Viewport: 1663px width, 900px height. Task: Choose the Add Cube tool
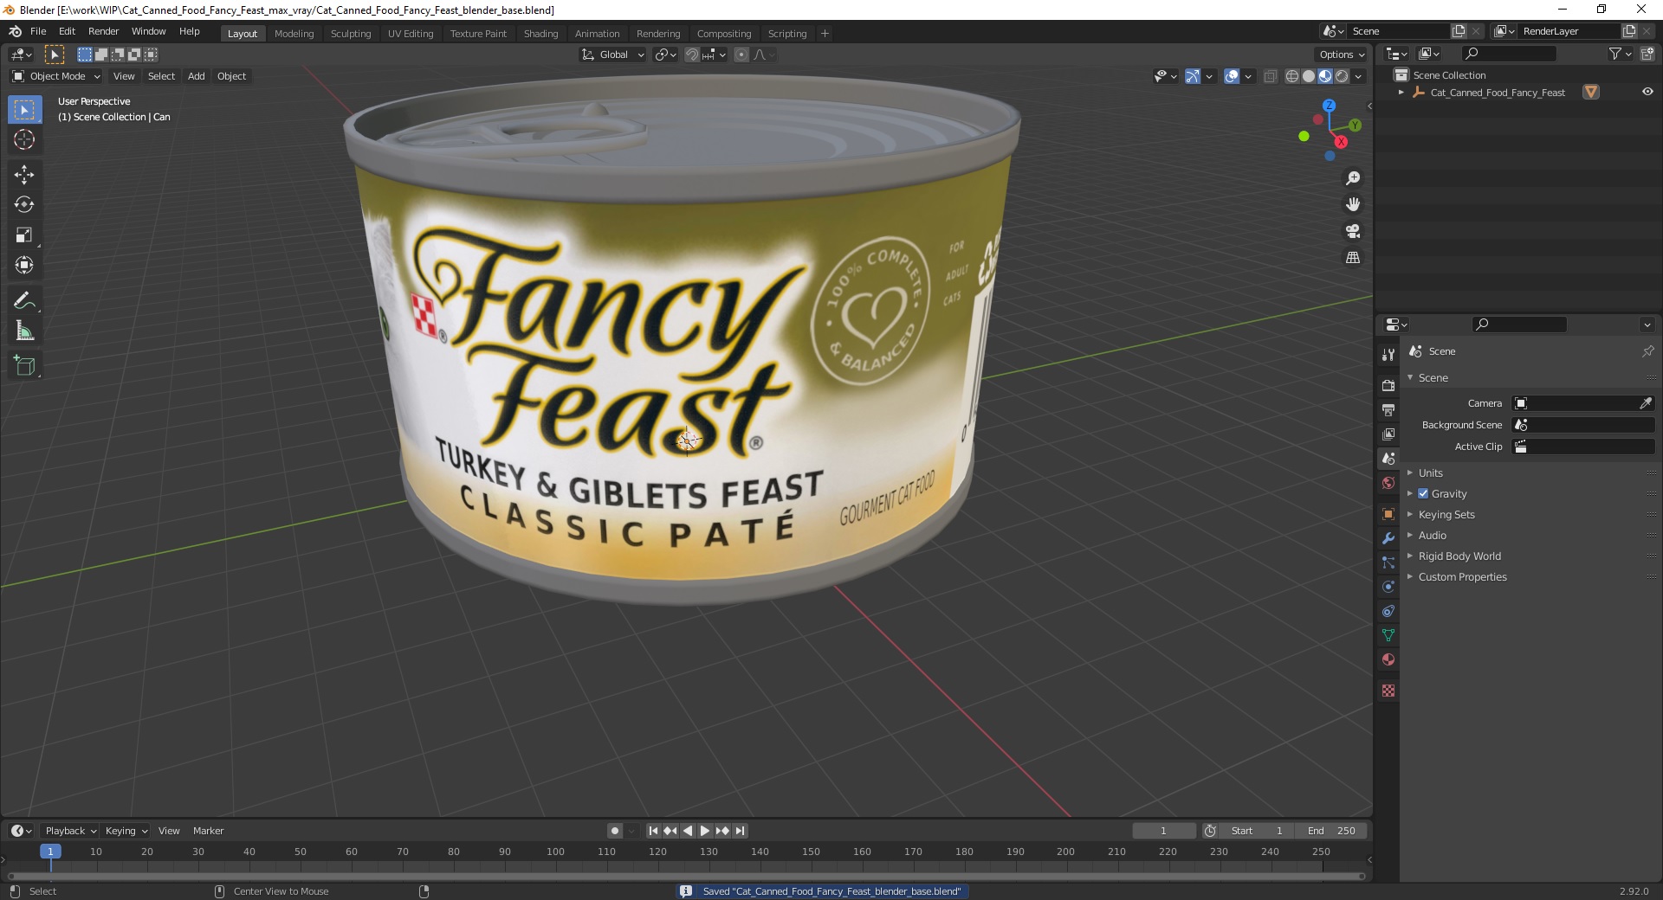point(24,366)
